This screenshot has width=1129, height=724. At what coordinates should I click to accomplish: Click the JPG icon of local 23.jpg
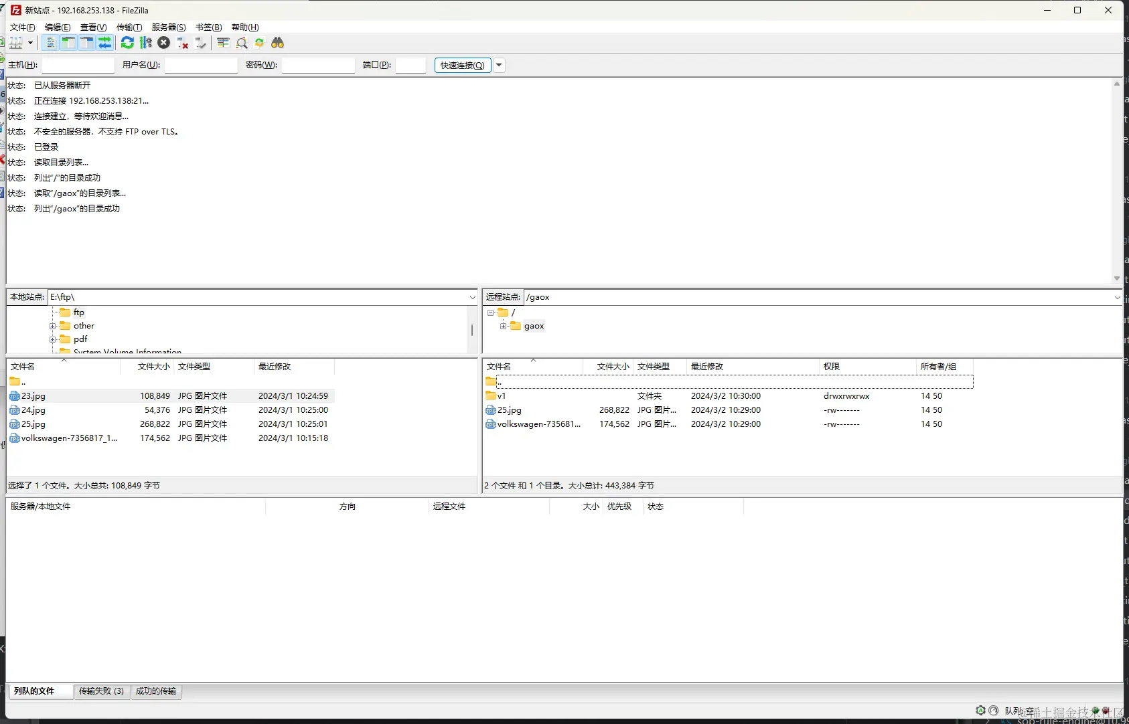tap(15, 396)
